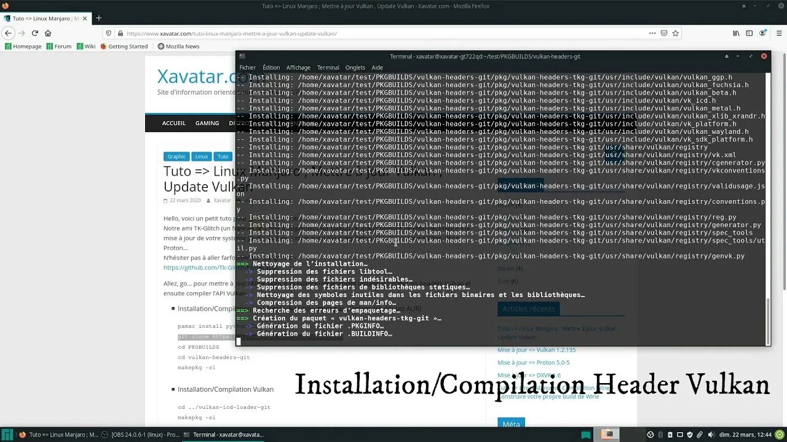Click OBS system tray icon
Screen dimensions: 787x442
[651, 435]
